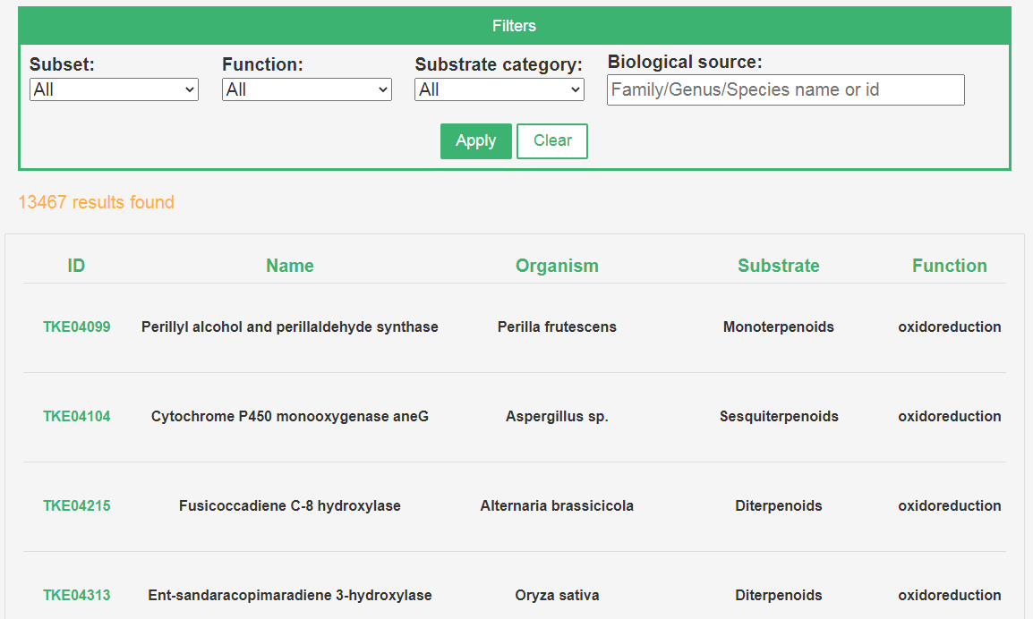Click the ID column header

pos(76,266)
